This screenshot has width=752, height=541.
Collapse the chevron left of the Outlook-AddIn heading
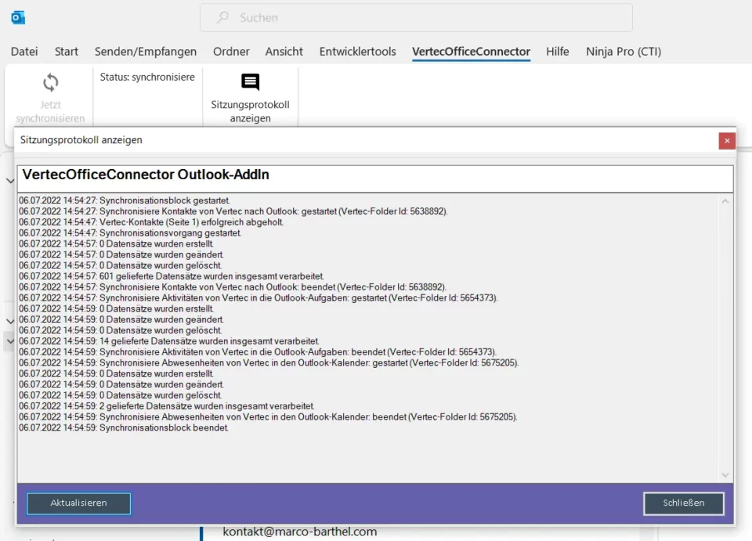click(x=10, y=181)
